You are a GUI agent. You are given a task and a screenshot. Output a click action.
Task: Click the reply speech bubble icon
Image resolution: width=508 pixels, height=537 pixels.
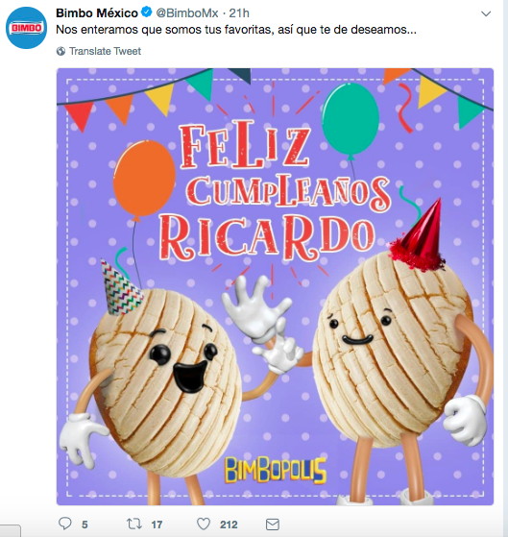(64, 524)
